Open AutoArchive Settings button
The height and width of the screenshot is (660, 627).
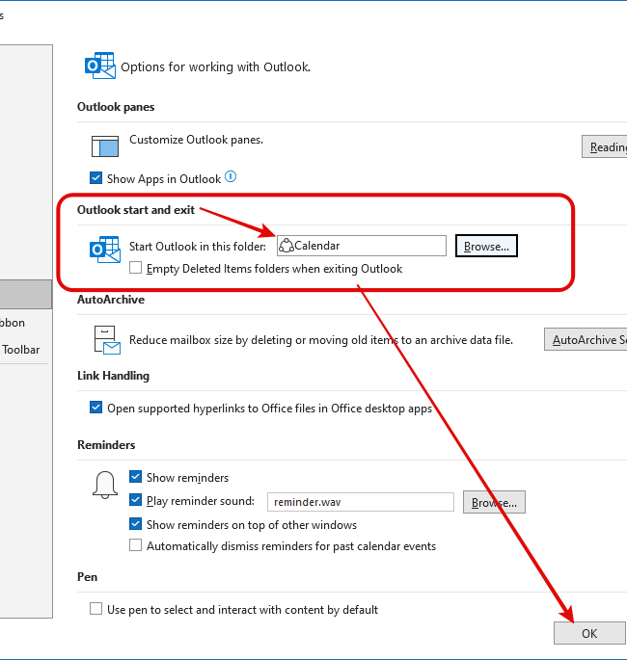tap(586, 339)
